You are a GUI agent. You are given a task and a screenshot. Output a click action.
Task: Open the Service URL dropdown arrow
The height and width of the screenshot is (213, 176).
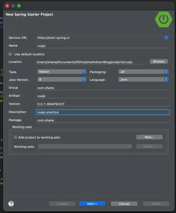[x=166, y=37]
